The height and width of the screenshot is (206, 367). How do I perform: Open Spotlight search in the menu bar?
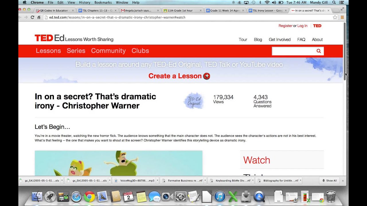pyautogui.click(x=334, y=2)
